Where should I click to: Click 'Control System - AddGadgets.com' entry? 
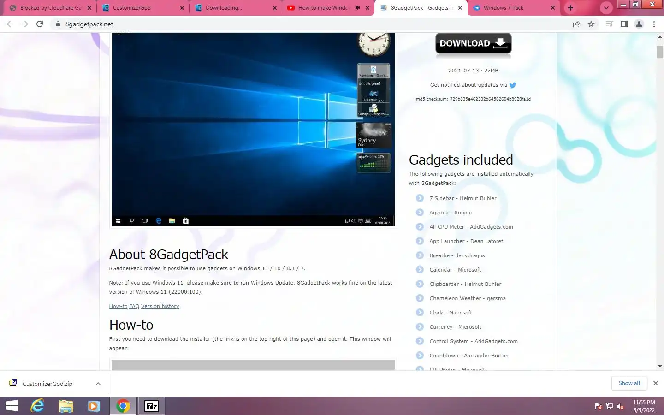tap(474, 341)
